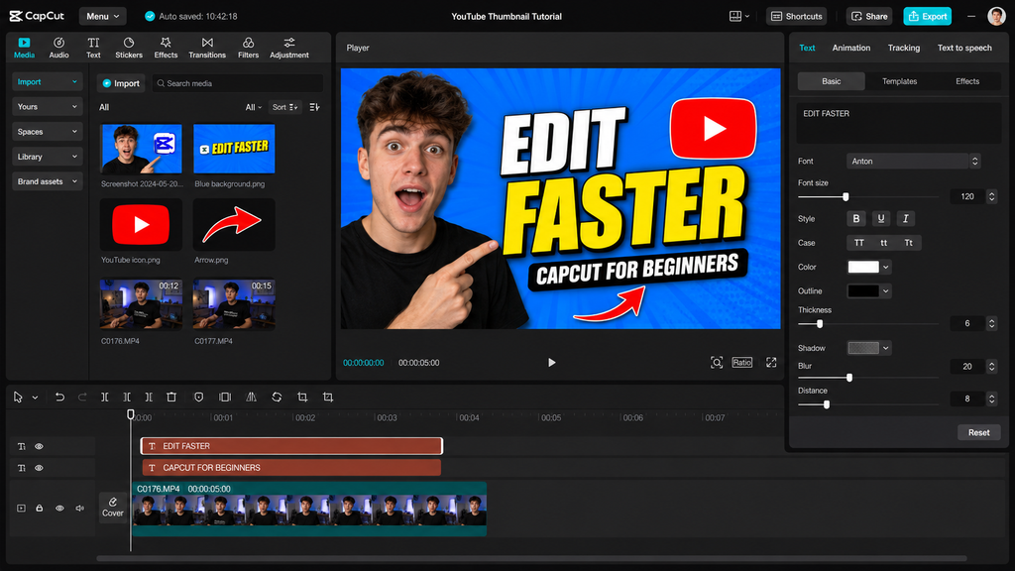Select the cursor pointer tool
The width and height of the screenshot is (1015, 571).
[18, 397]
